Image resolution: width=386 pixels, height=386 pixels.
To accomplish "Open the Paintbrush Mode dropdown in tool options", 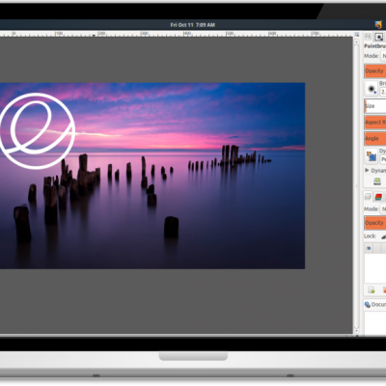I will pyautogui.click(x=383, y=56).
